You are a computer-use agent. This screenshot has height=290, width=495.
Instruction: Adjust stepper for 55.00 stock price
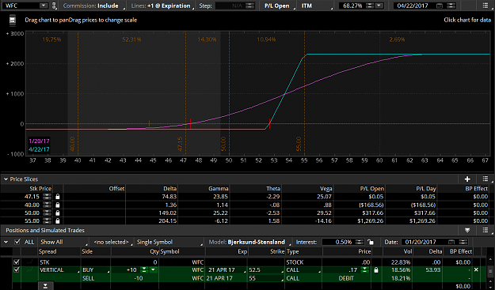coord(47,220)
